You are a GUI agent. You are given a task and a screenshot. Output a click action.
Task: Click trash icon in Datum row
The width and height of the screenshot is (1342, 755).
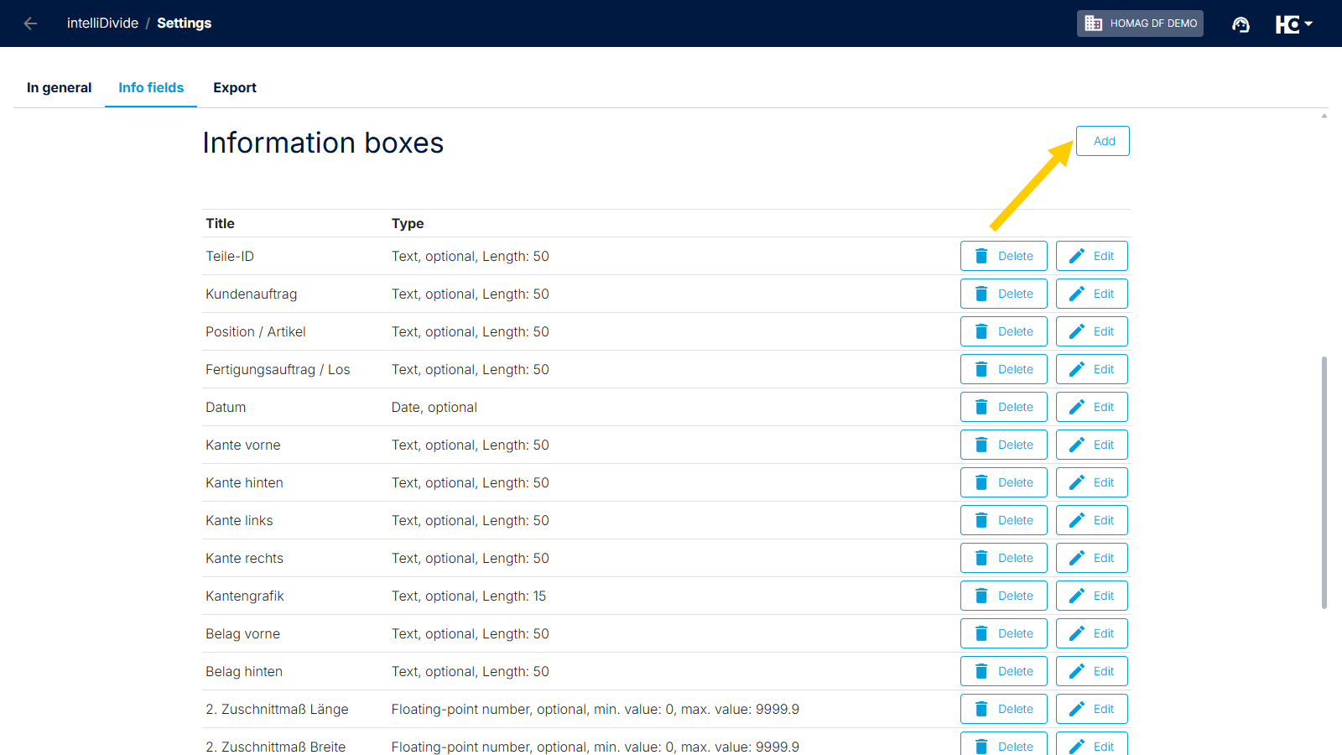coord(981,407)
